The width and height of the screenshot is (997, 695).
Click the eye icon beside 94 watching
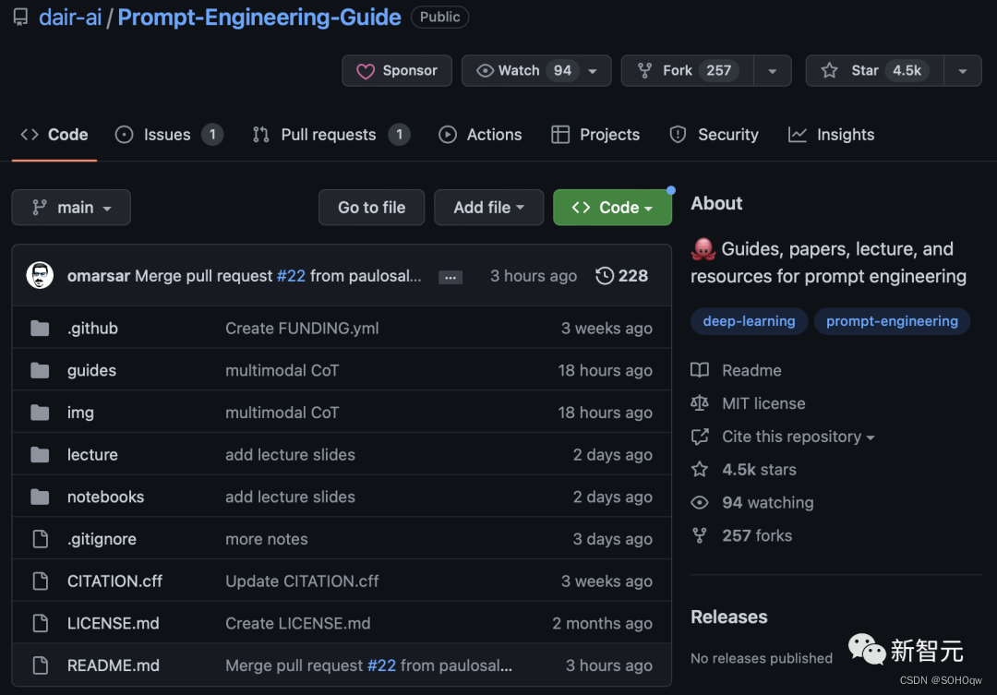click(x=700, y=502)
